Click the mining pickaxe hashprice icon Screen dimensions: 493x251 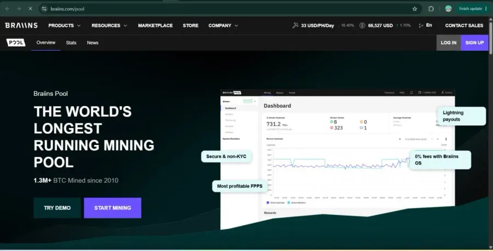pyautogui.click(x=295, y=25)
